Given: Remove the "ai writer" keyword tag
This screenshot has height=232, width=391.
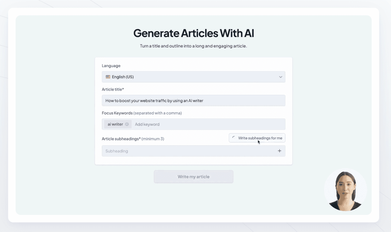Looking at the screenshot, I should click(127, 124).
